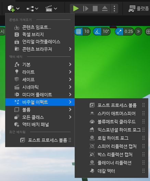Click the sphere reflection capture icon

92,146
